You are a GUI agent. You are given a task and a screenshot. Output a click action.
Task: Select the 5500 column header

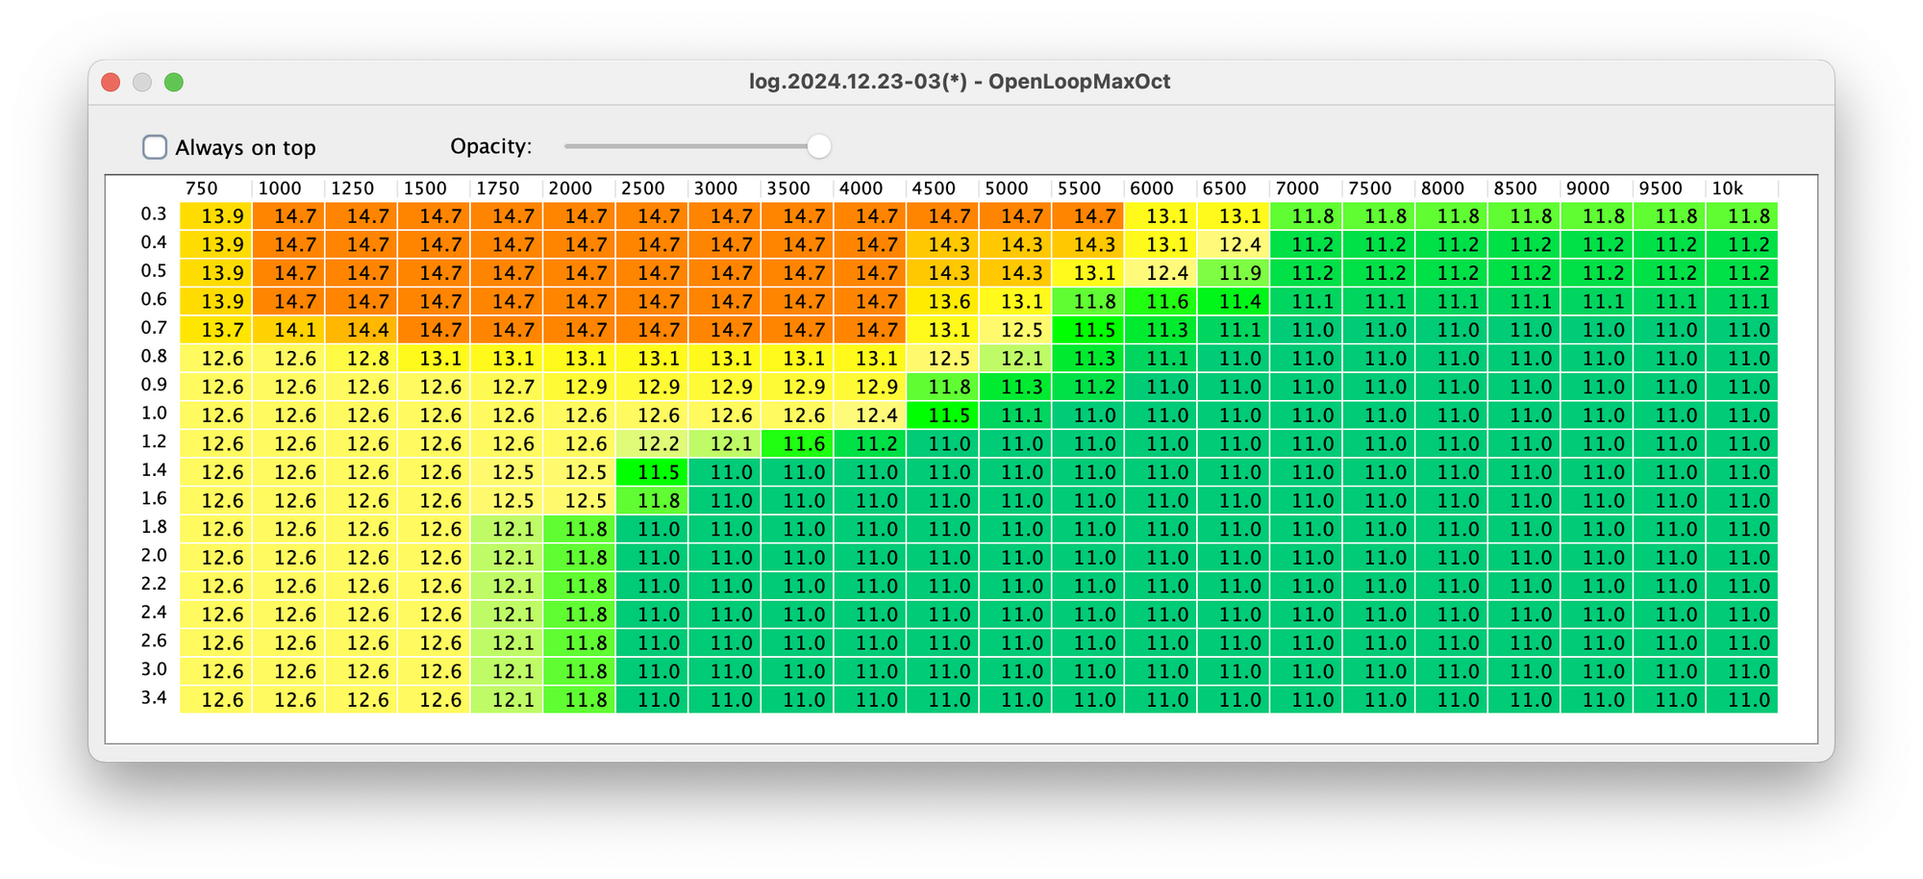point(1087,188)
